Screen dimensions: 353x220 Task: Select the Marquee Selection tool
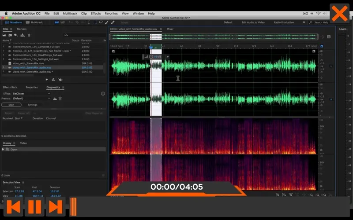click(95, 22)
